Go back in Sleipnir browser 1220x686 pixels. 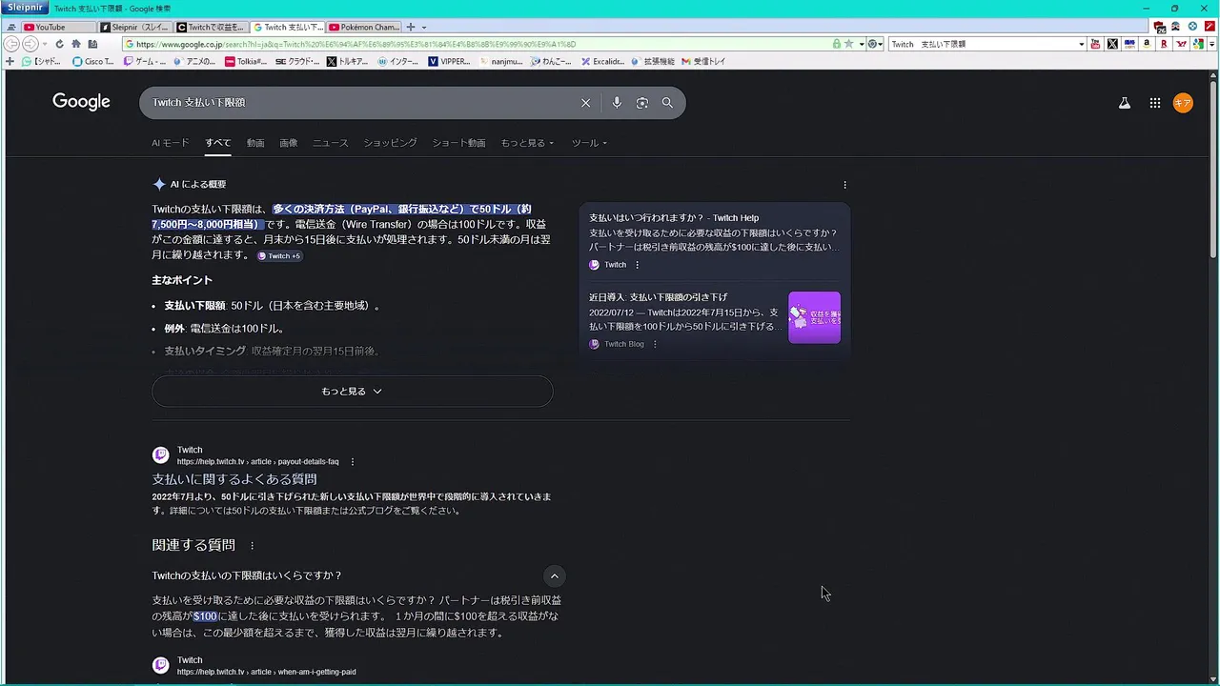coord(12,44)
